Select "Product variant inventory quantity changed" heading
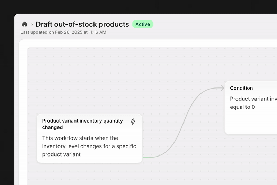The image size is (277, 185). tap(82, 124)
